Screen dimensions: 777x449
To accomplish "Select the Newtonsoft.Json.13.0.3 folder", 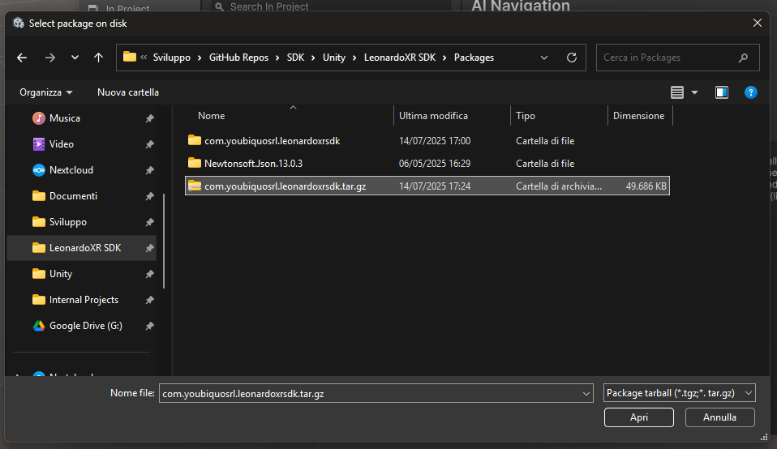I will pyautogui.click(x=253, y=164).
